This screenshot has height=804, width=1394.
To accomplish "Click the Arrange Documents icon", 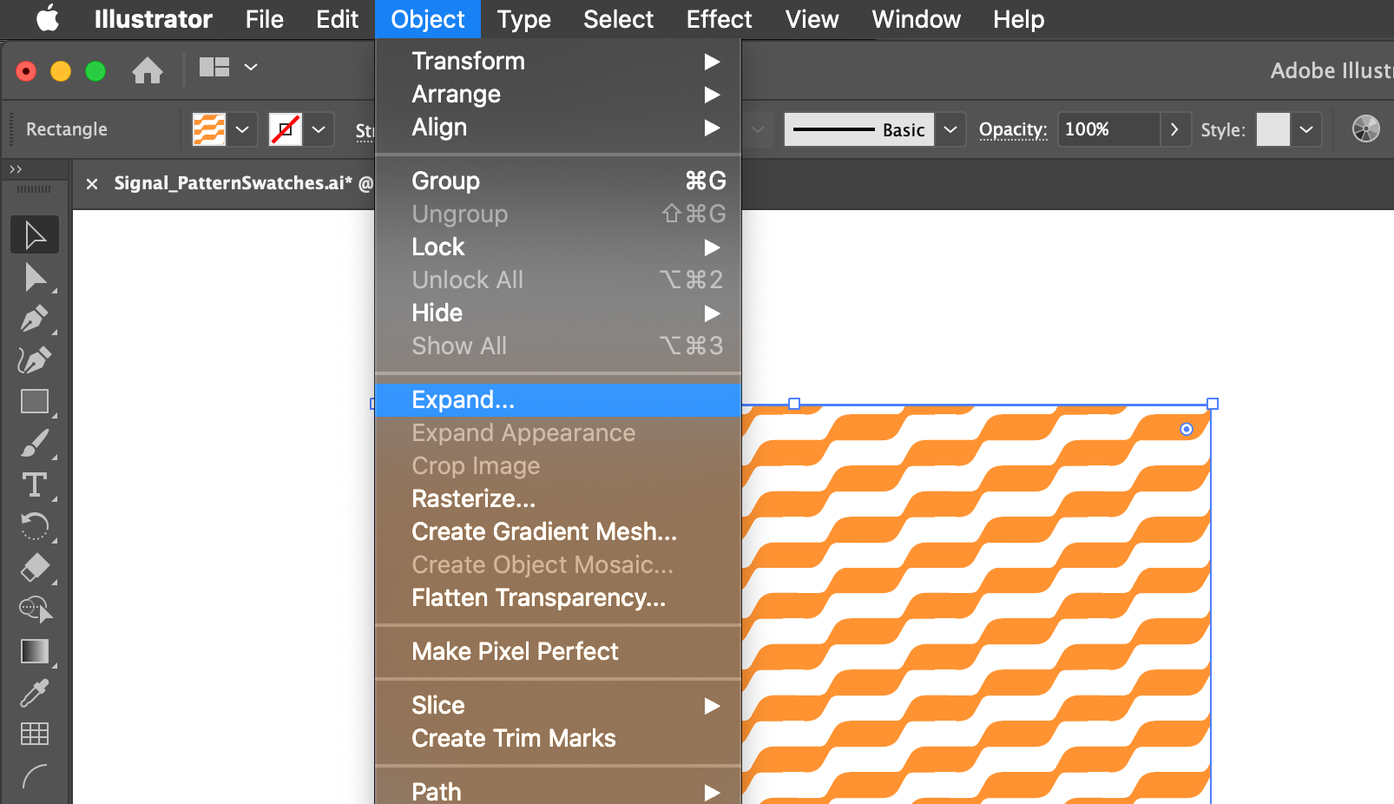I will pos(214,67).
